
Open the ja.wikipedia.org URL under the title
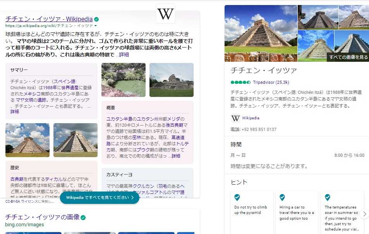click(49, 25)
